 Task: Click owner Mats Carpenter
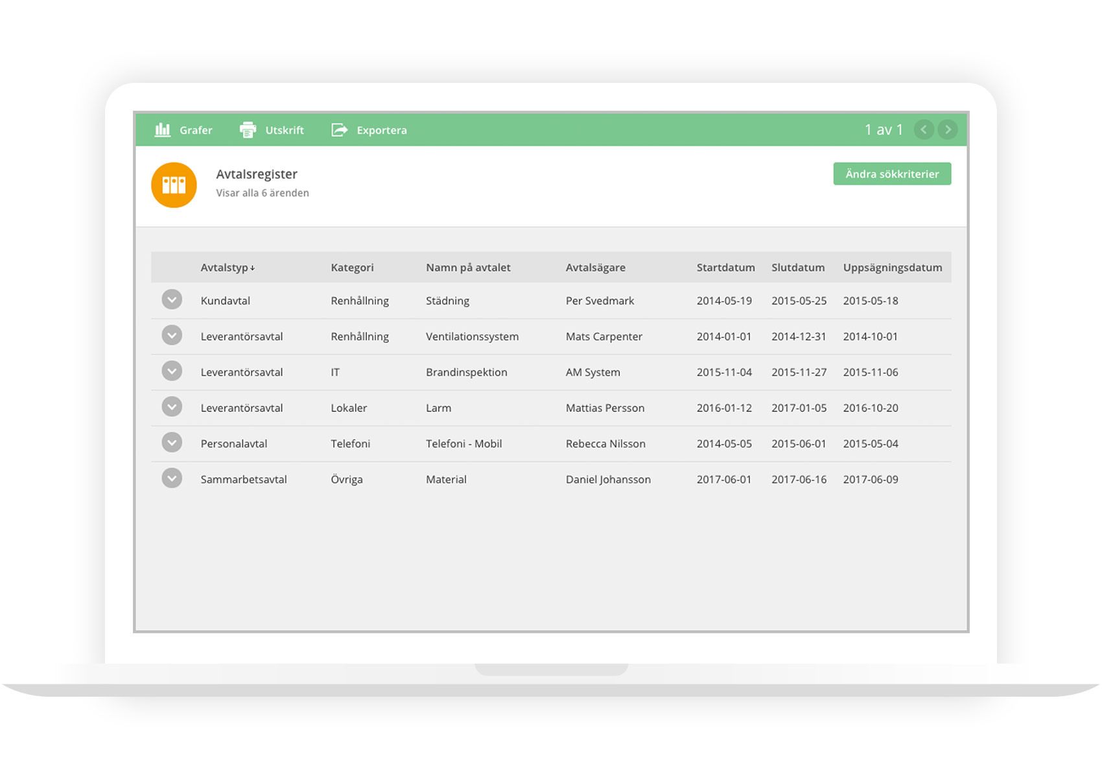pos(604,337)
